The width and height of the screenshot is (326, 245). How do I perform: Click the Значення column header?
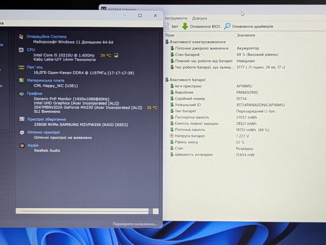pos(246,35)
